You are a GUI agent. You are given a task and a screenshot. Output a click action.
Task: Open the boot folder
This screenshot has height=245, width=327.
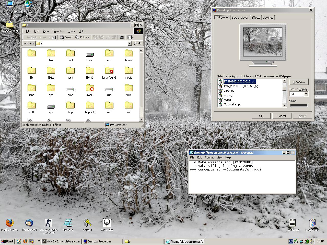point(70,55)
